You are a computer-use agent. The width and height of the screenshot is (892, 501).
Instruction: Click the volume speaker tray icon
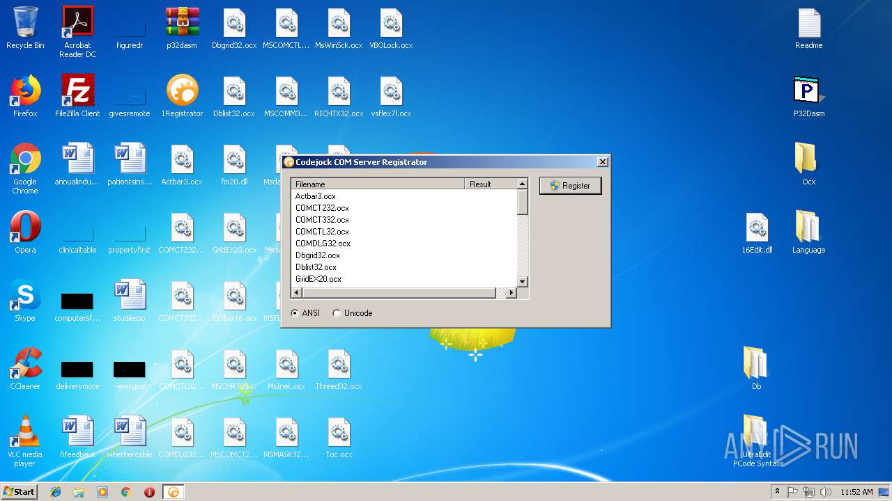(825, 492)
